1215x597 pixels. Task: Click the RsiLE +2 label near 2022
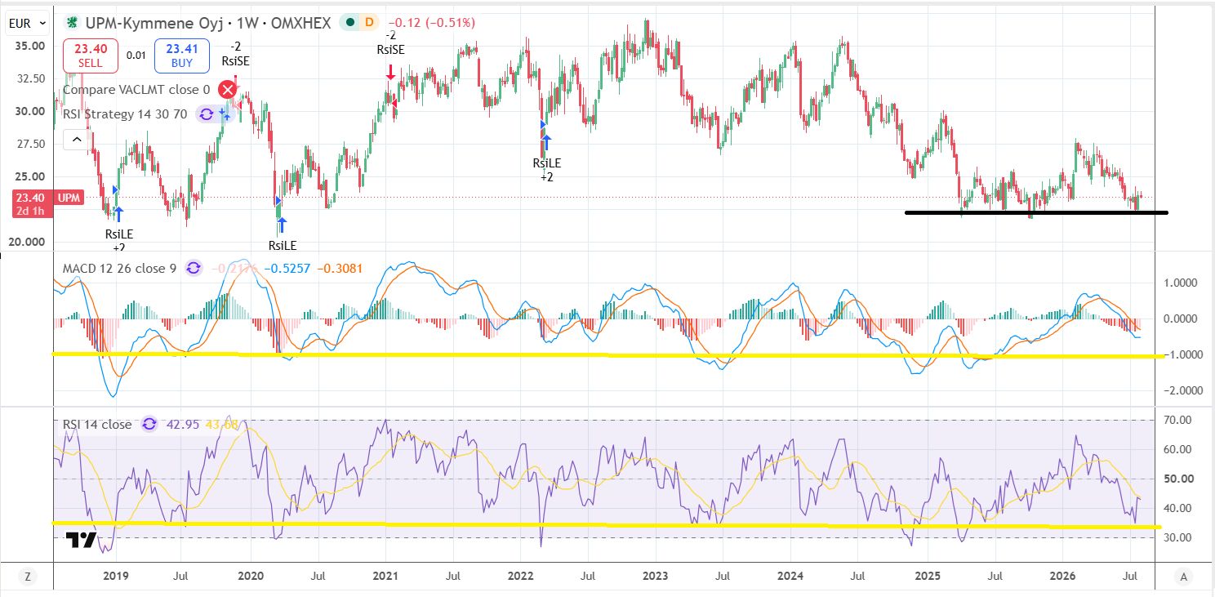(546, 170)
